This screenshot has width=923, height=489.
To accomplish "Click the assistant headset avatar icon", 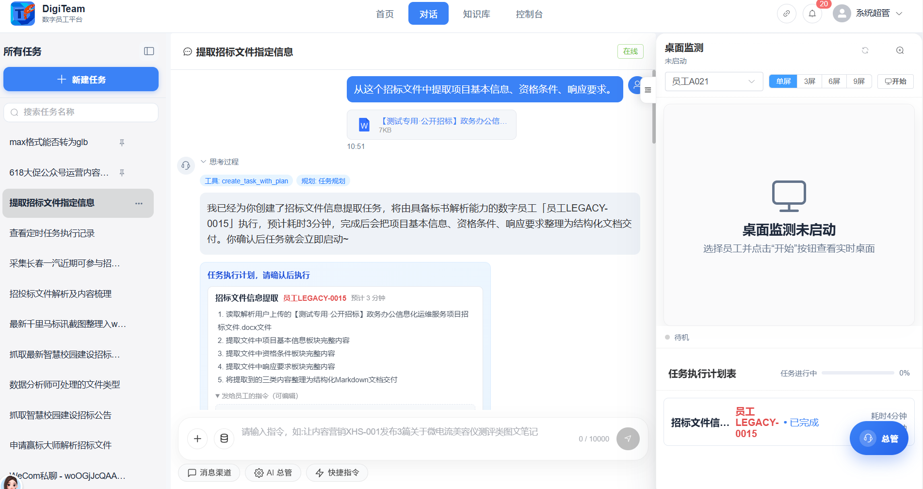I will pos(186,165).
